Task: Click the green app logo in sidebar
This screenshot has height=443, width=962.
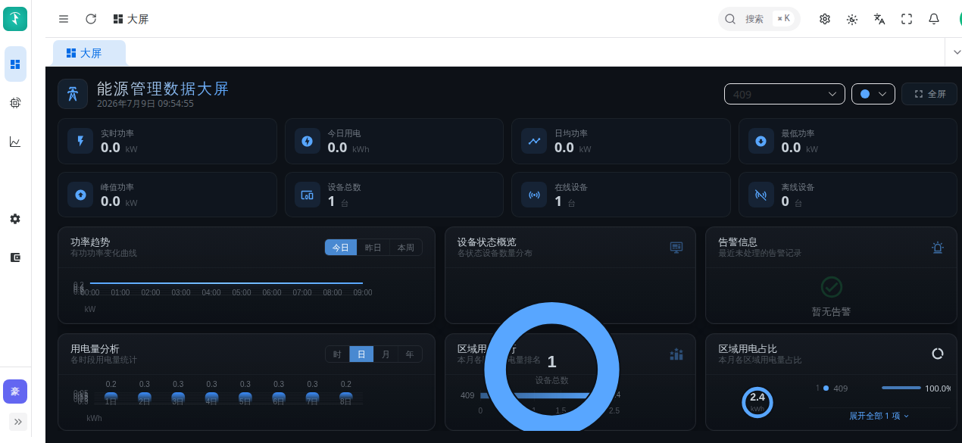Action: (x=15, y=19)
